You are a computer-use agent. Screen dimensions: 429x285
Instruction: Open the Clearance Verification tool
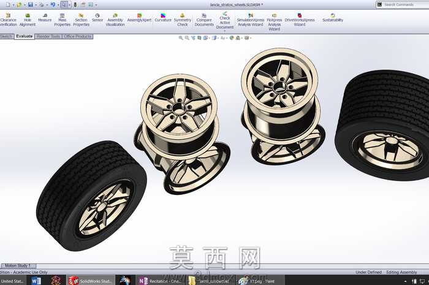8,20
